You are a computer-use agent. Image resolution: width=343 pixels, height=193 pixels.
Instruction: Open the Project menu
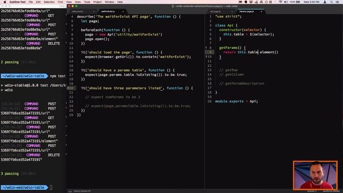pos(98,2)
